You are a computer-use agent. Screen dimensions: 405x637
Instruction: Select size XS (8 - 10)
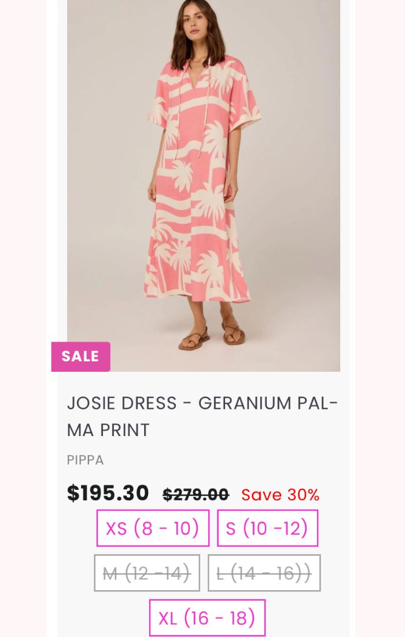point(153,528)
